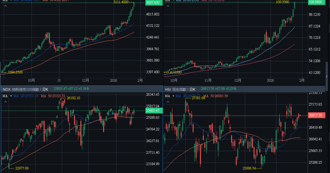Screen dimensions: 330x173
Task: Click the 日K period label in HSI panel
Action: click(x=193, y=89)
